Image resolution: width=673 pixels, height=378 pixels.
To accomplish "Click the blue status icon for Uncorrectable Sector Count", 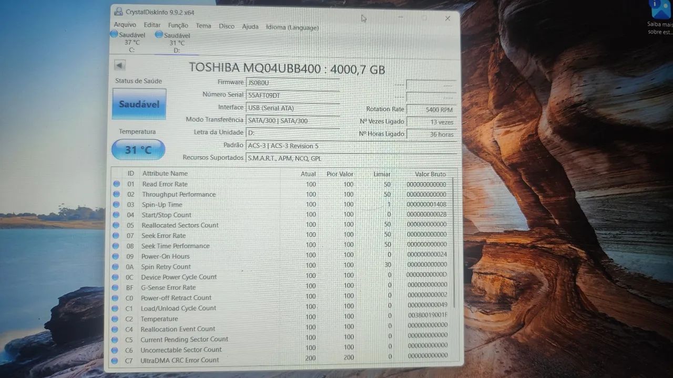I will [115, 350].
